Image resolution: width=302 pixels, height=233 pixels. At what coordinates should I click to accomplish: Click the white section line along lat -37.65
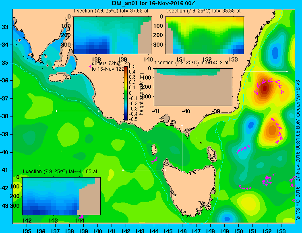pos(78,111)
